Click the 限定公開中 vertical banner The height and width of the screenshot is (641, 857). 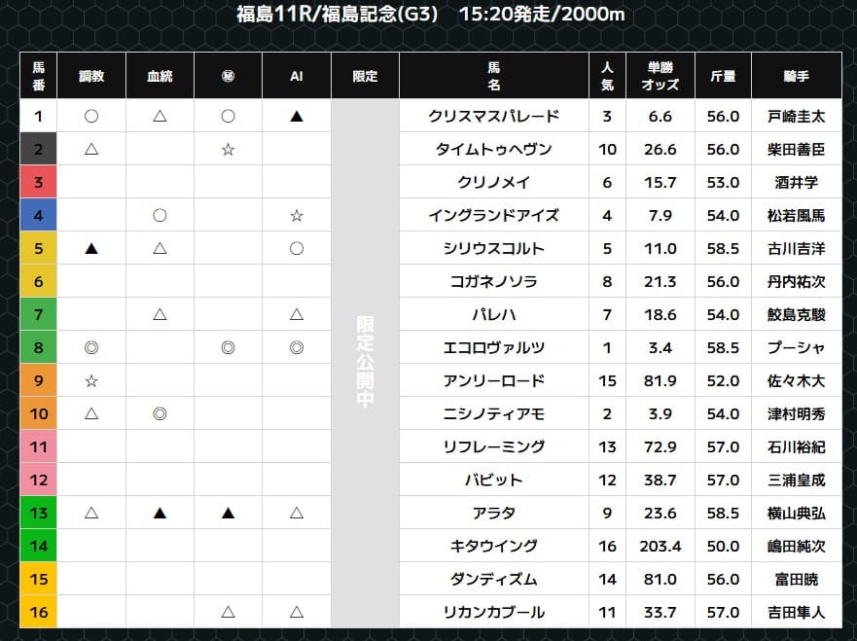[365, 362]
